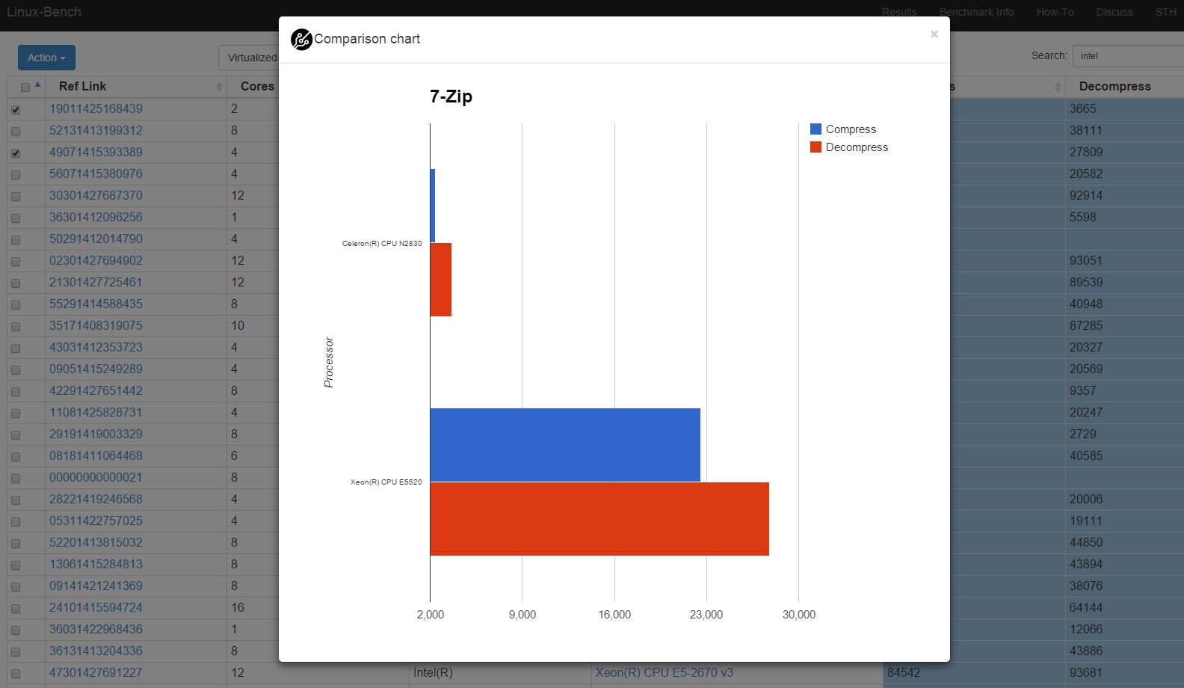Image resolution: width=1184 pixels, height=688 pixels.
Task: Click the Decompress value 93051
Action: click(1086, 261)
